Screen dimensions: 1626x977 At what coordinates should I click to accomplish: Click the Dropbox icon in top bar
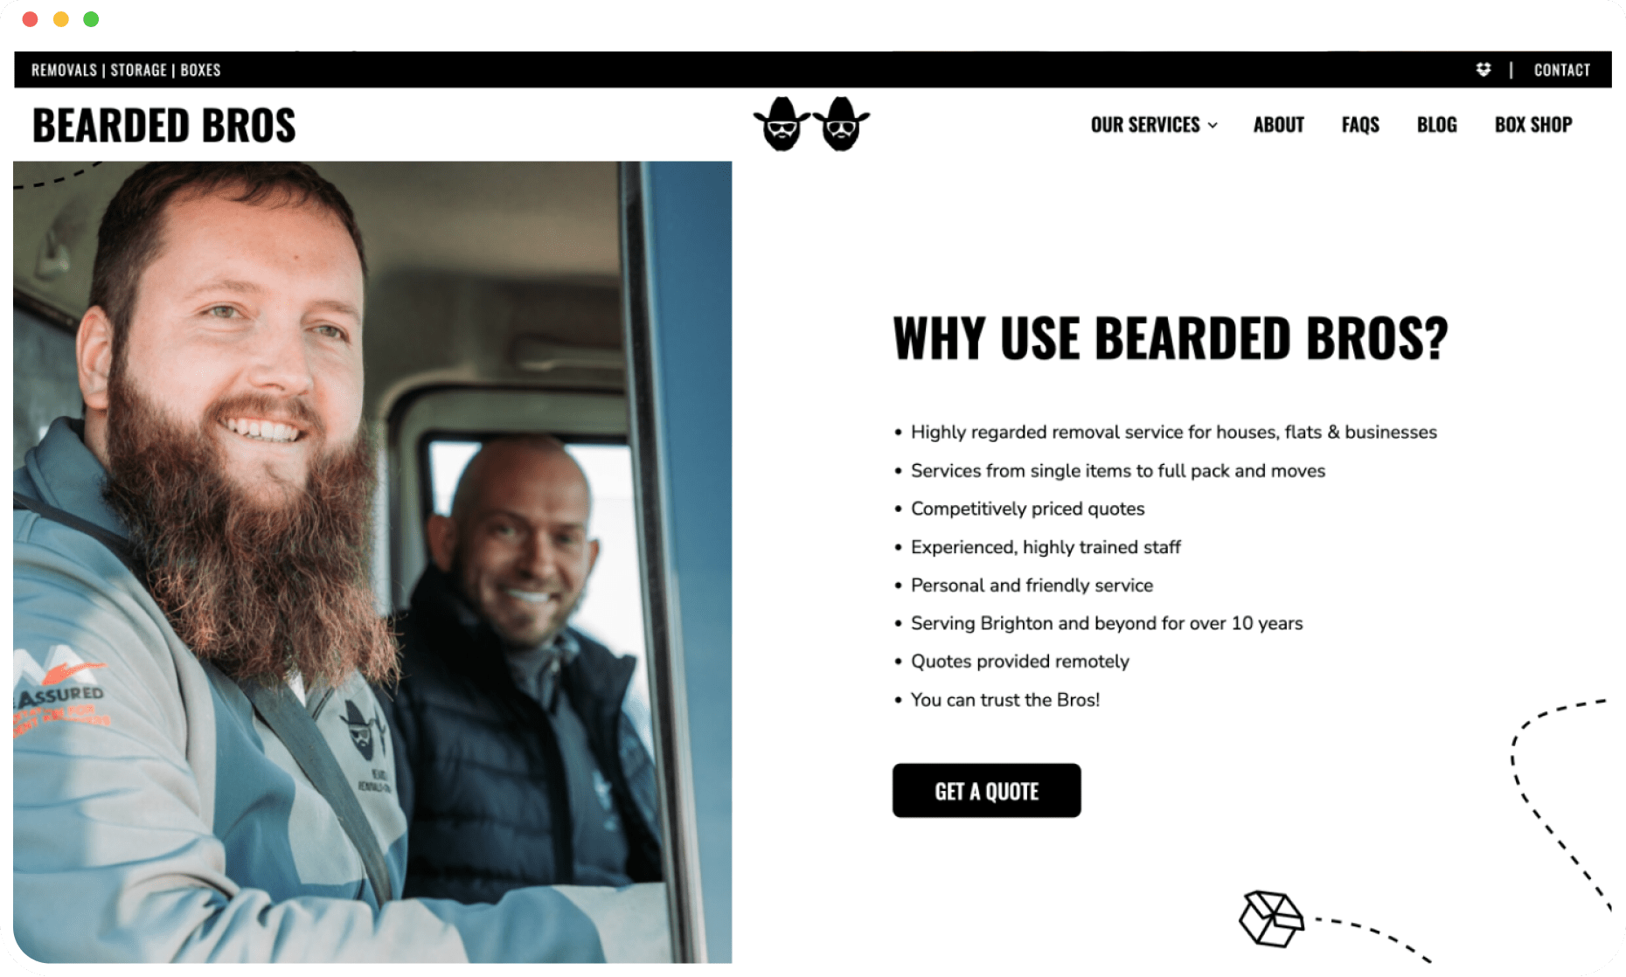(1484, 70)
